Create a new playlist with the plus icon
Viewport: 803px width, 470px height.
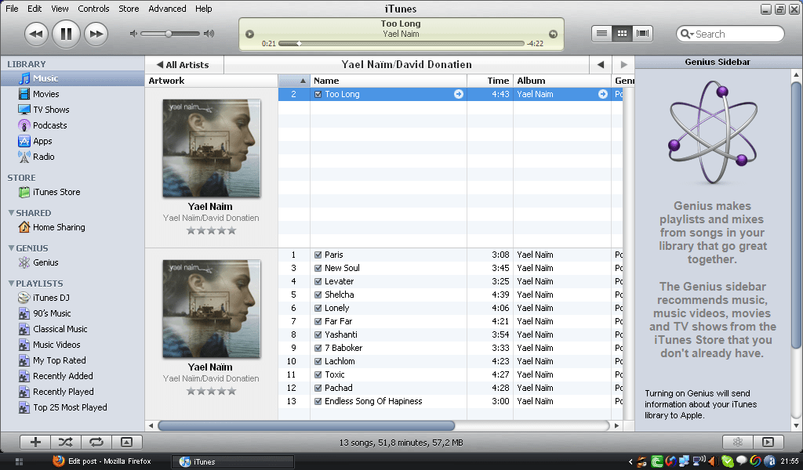(x=35, y=442)
